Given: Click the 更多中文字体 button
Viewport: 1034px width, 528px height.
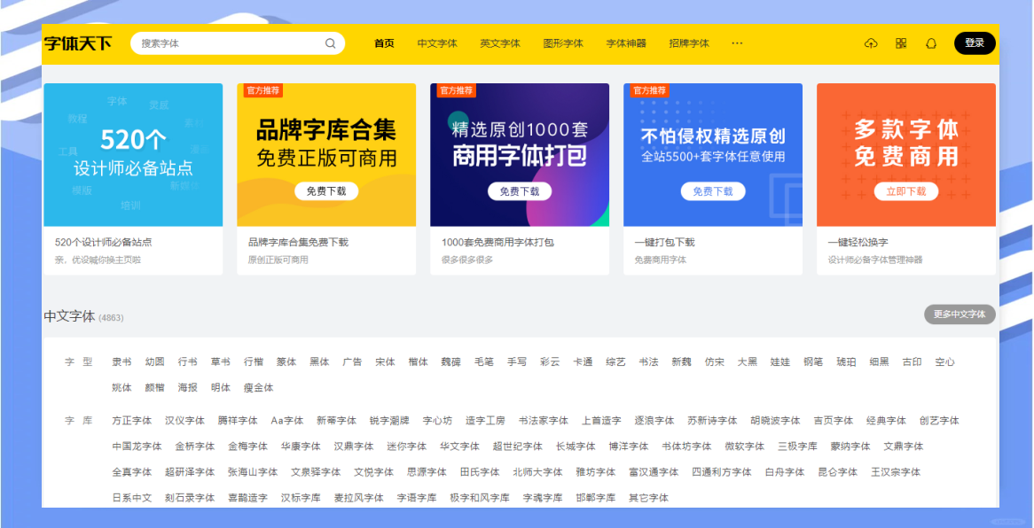Looking at the screenshot, I should click(x=960, y=314).
